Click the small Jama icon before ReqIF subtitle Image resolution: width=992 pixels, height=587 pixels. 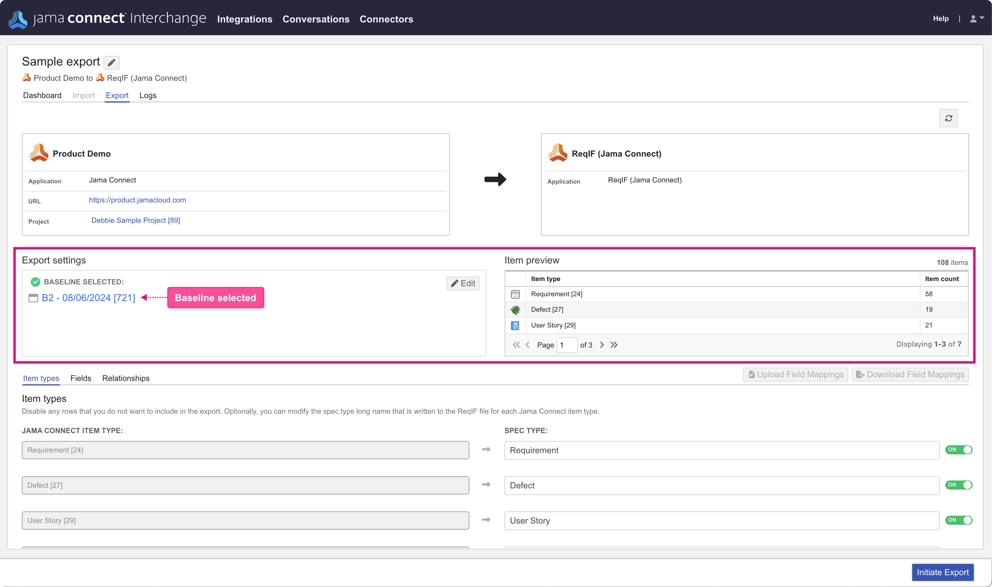100,77
